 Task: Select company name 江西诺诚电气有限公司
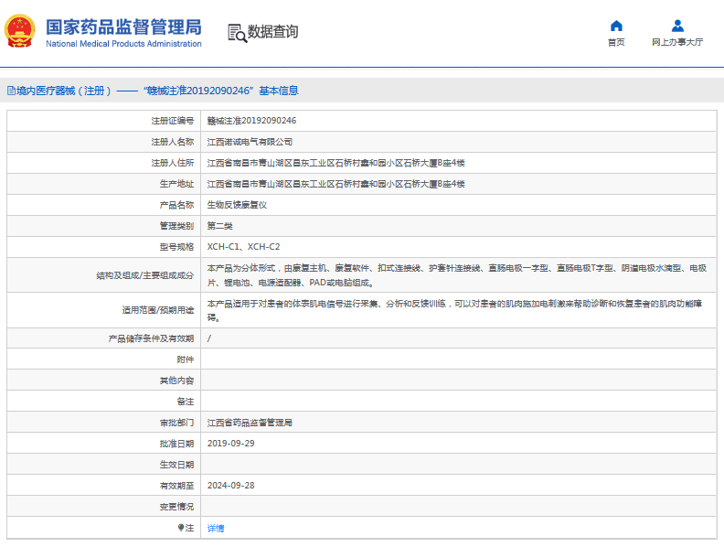(x=250, y=142)
